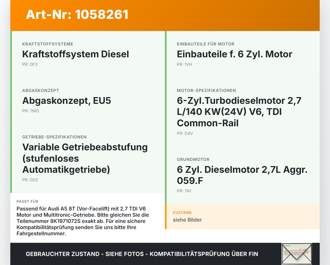Click Variable Getriebeabstufung title
330x265 pixels.
[85, 158]
